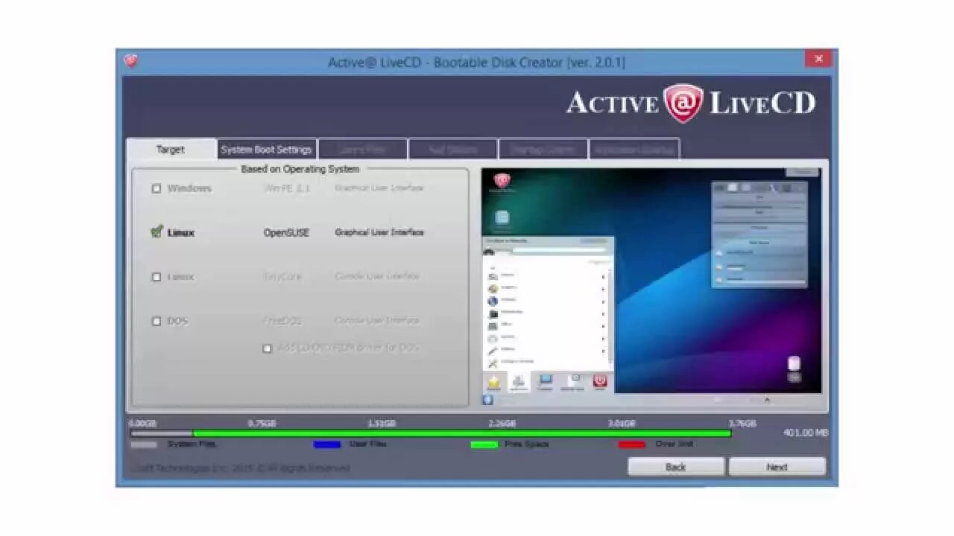
Task: Click the disk space usage bar
Action: [x=431, y=433]
